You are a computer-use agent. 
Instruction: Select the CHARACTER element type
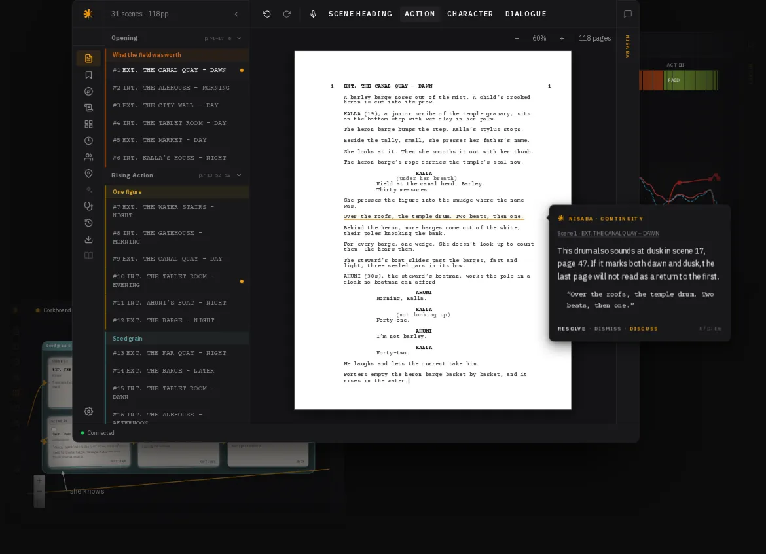pos(470,14)
